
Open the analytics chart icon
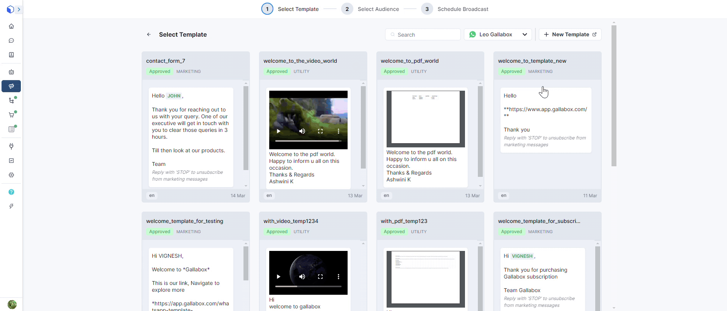tap(11, 161)
